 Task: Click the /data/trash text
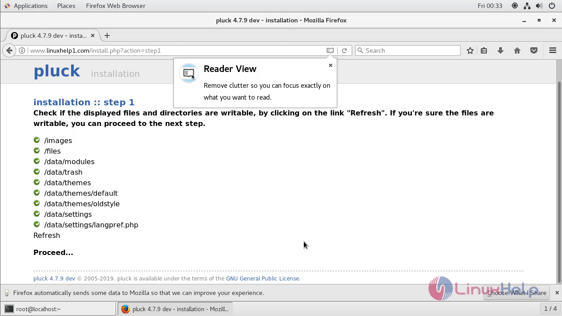63,172
